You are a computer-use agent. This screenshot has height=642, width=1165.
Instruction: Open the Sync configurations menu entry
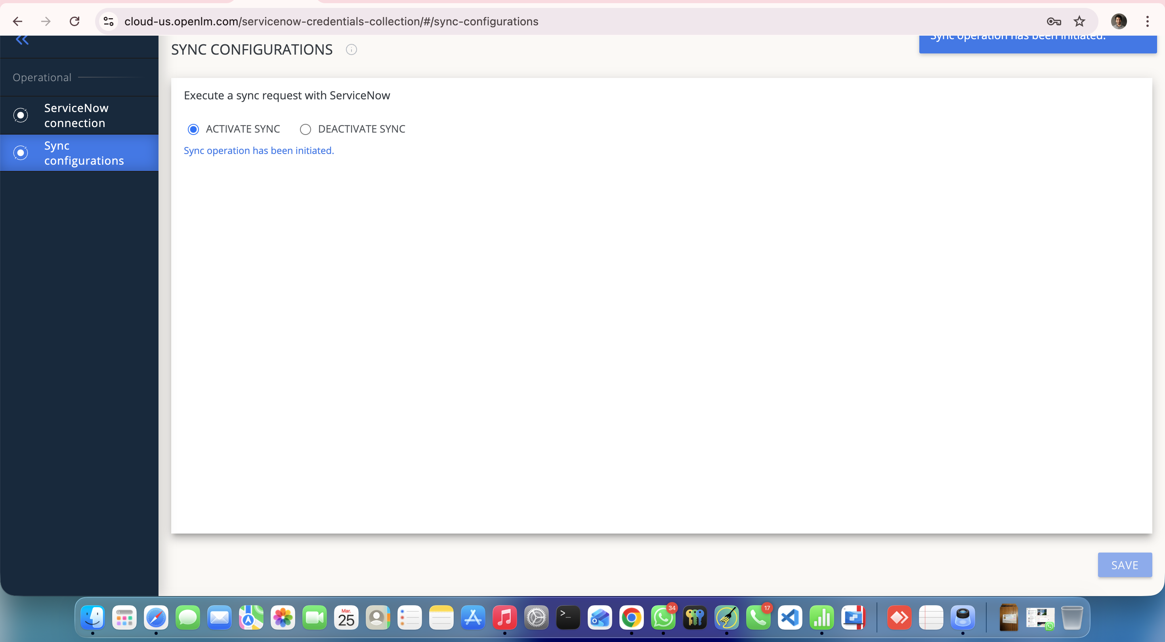click(84, 153)
